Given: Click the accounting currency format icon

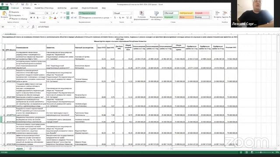Looking at the screenshot, I should [x=115, y=17].
